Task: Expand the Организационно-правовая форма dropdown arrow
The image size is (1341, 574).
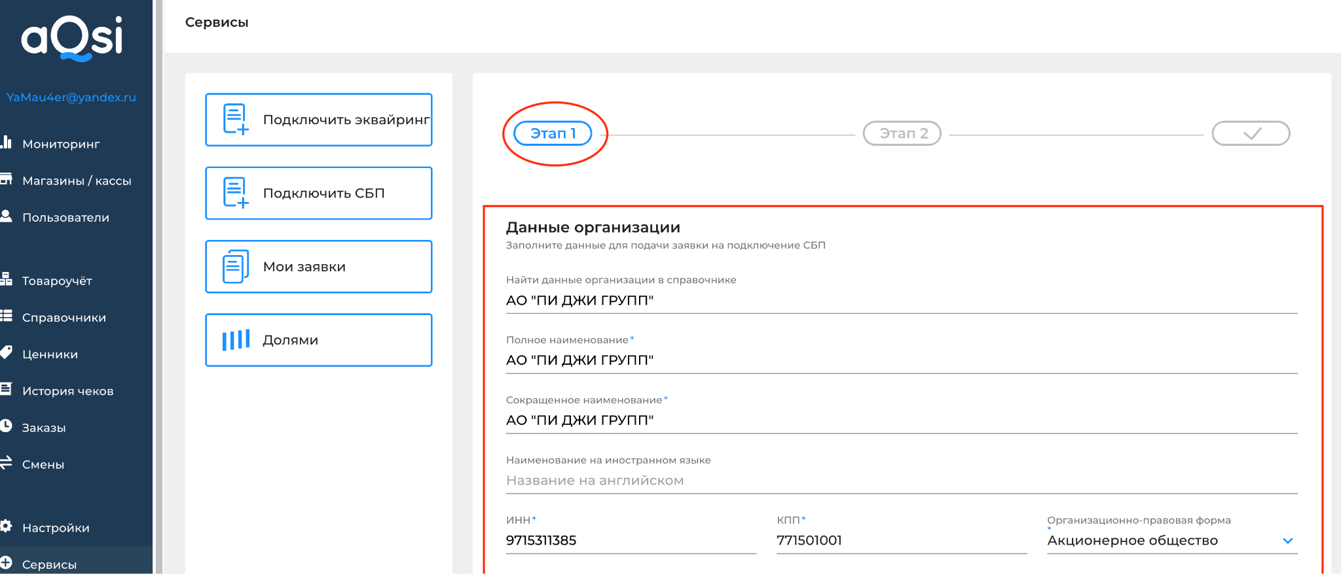Action: [x=1287, y=541]
